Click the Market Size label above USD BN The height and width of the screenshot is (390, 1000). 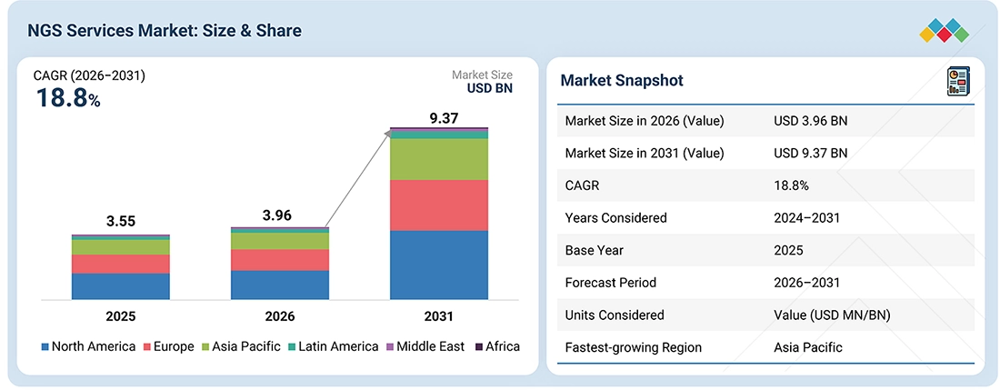pos(482,75)
